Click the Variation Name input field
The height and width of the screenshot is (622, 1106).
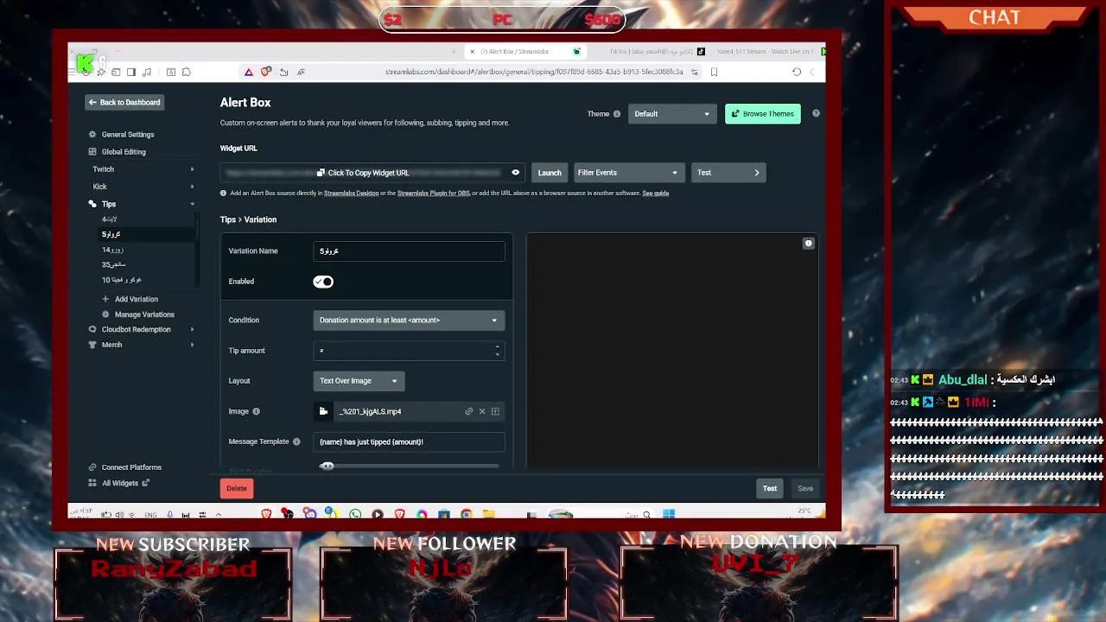click(409, 251)
